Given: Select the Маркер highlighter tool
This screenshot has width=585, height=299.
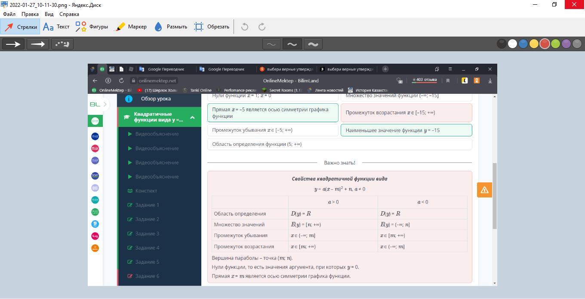Looking at the screenshot, I should (131, 27).
